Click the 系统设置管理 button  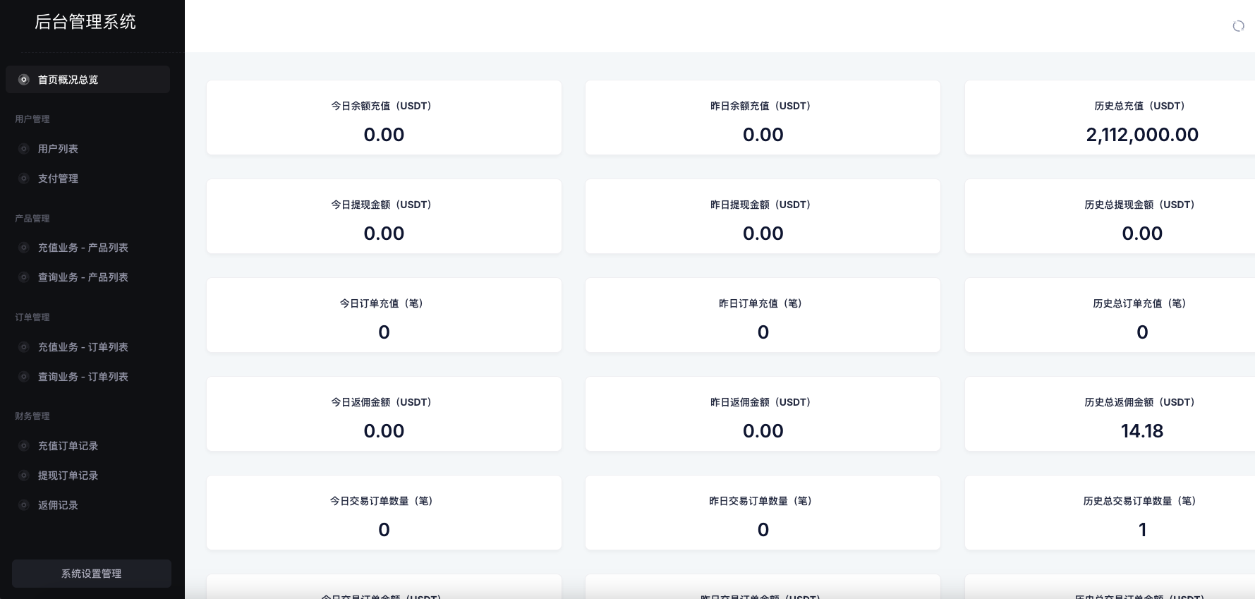coord(91,574)
